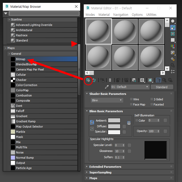Click the Standard material type button
Screen dimensions: 182x182
(x=162, y=87)
